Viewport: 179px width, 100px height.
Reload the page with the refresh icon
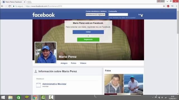pos(10,6)
